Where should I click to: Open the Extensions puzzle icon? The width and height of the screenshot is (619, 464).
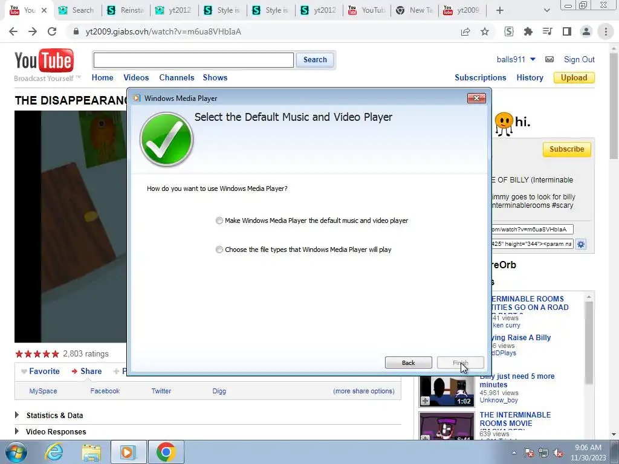coord(528,31)
